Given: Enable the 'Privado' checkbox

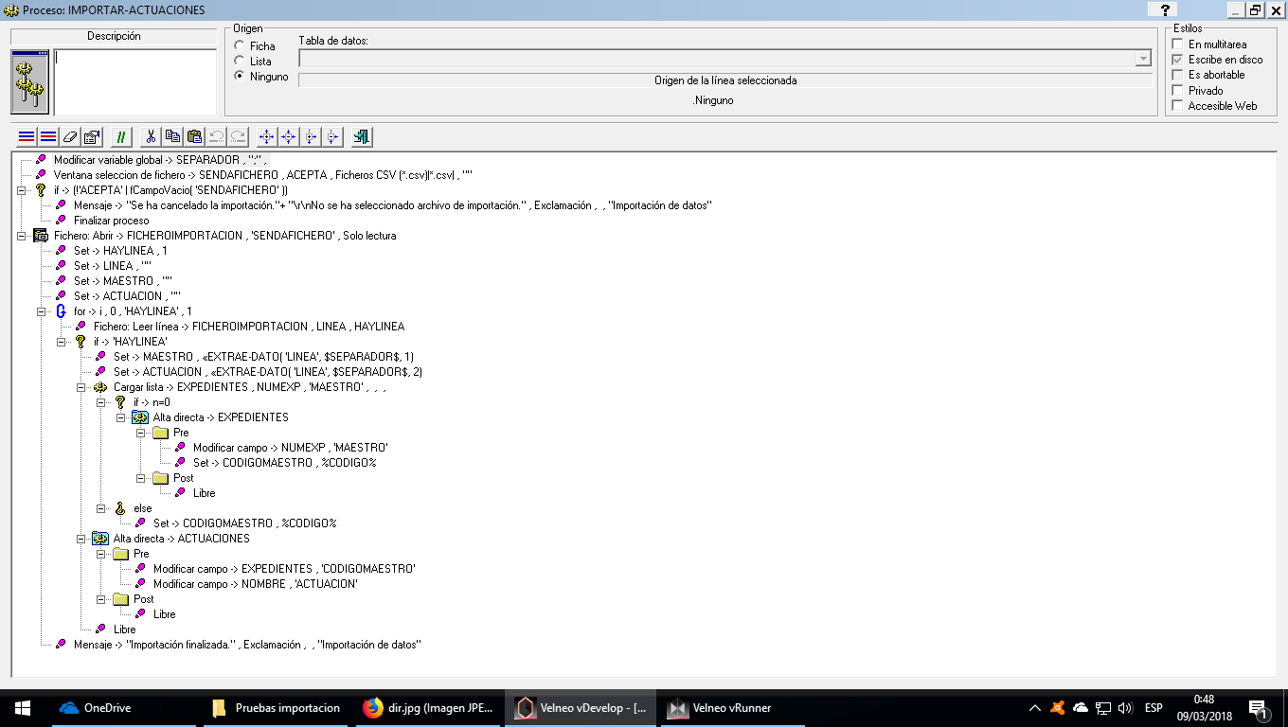Looking at the screenshot, I should point(1177,91).
